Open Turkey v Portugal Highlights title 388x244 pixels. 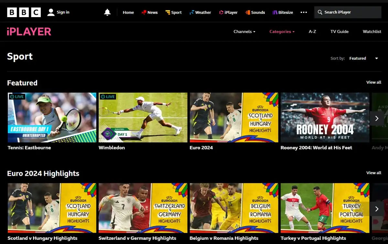pos(313,238)
